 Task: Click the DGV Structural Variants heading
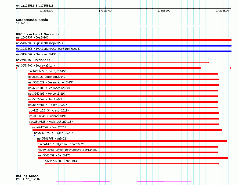[38, 34]
